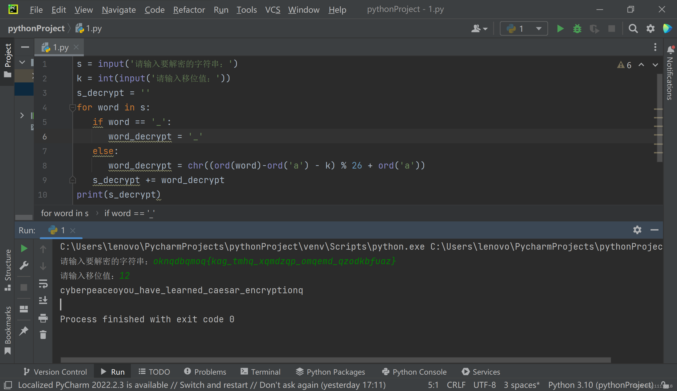The height and width of the screenshot is (391, 677).
Task: Restore layout icon in Run panel
Action: coord(24,309)
